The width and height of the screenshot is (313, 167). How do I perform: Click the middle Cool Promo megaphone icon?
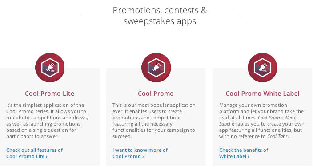pyautogui.click(x=156, y=68)
